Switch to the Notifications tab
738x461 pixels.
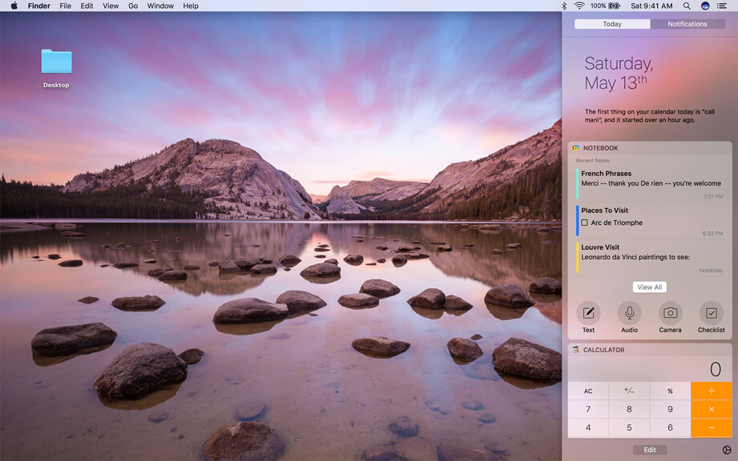tap(687, 24)
